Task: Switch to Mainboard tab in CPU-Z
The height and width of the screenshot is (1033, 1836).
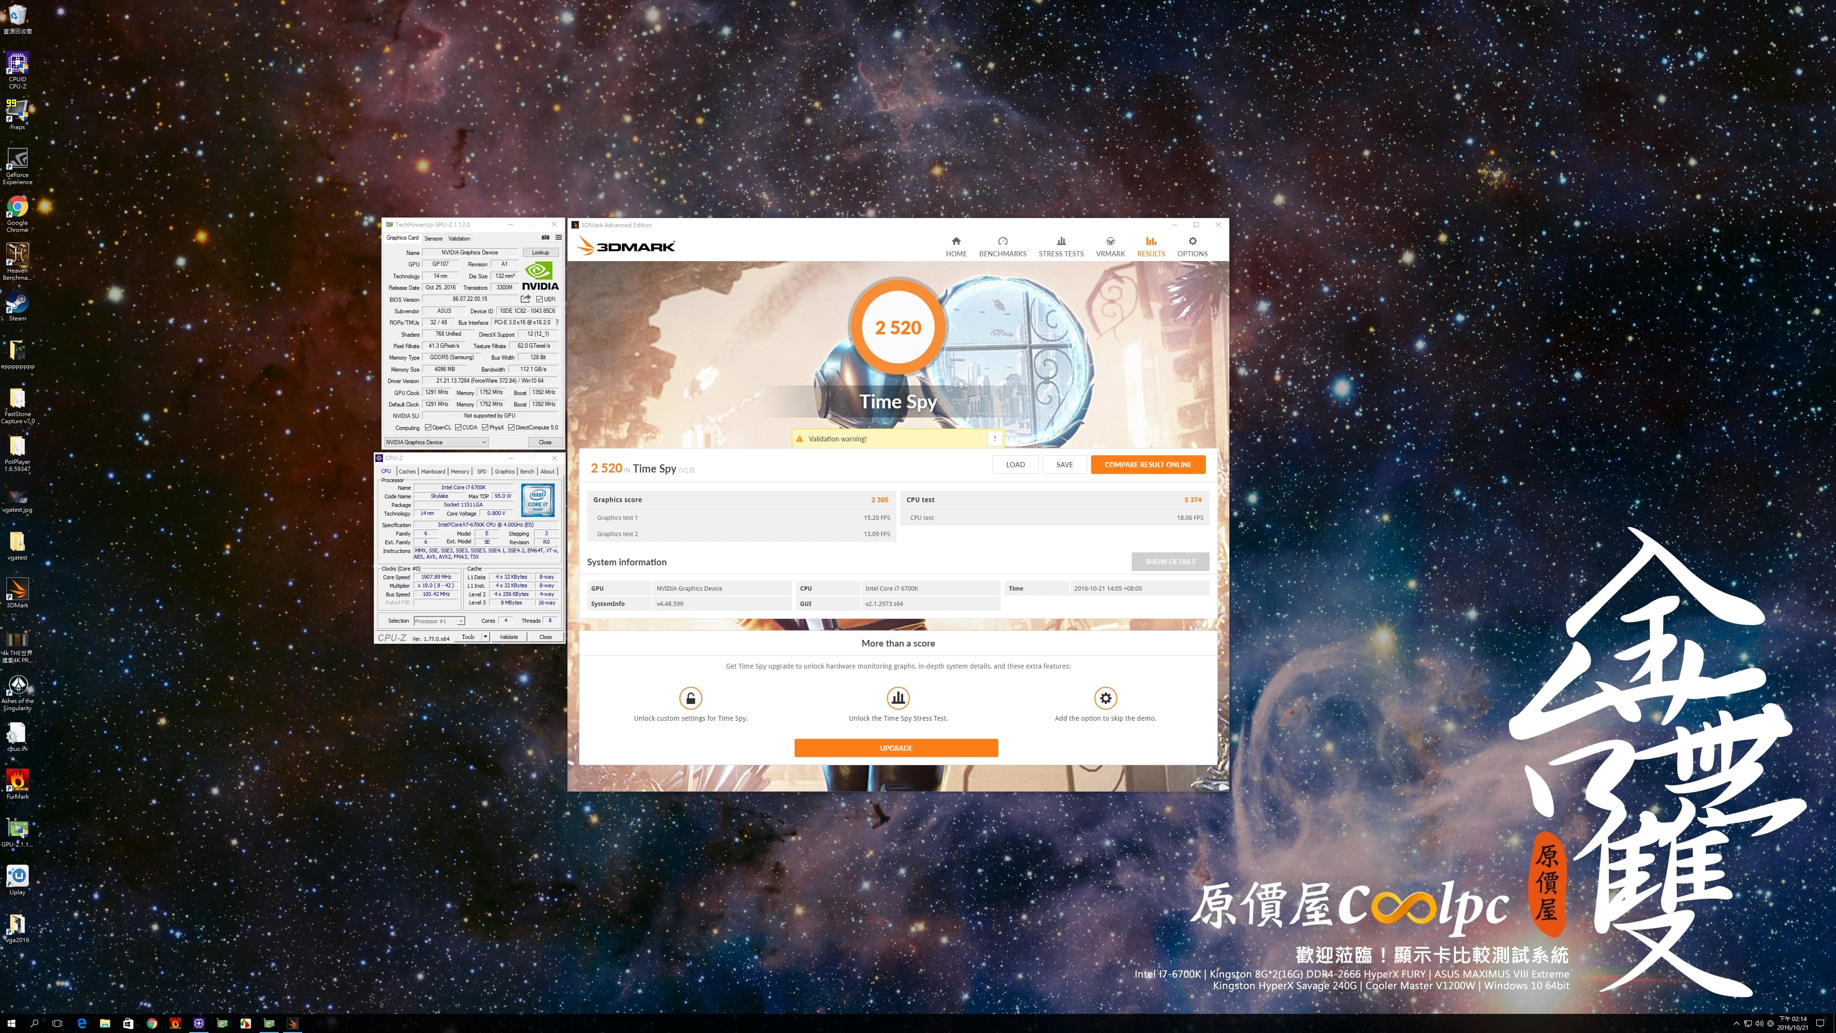Action: [x=433, y=471]
